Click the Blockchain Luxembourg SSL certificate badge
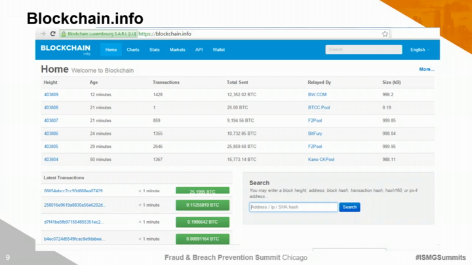 coord(99,33)
